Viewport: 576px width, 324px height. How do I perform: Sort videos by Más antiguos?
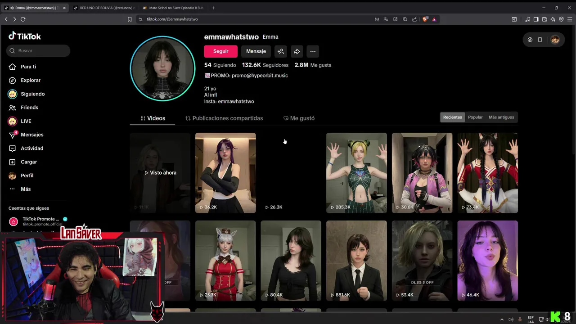(501, 117)
